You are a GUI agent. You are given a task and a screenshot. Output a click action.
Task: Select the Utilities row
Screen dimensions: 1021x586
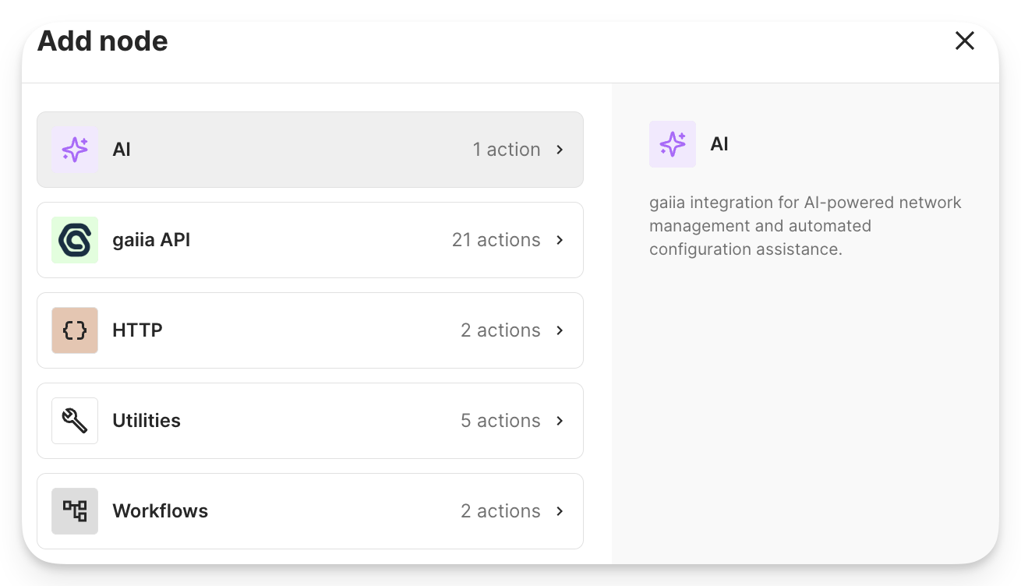point(309,421)
